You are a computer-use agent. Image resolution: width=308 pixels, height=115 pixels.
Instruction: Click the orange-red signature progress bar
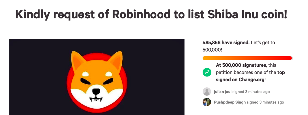[247, 58]
